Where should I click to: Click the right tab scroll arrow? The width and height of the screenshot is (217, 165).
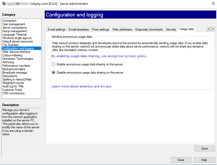(212, 29)
